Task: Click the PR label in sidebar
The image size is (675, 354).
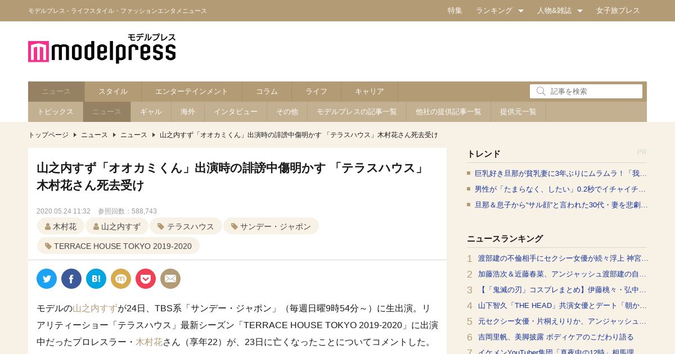Action: pyautogui.click(x=642, y=152)
